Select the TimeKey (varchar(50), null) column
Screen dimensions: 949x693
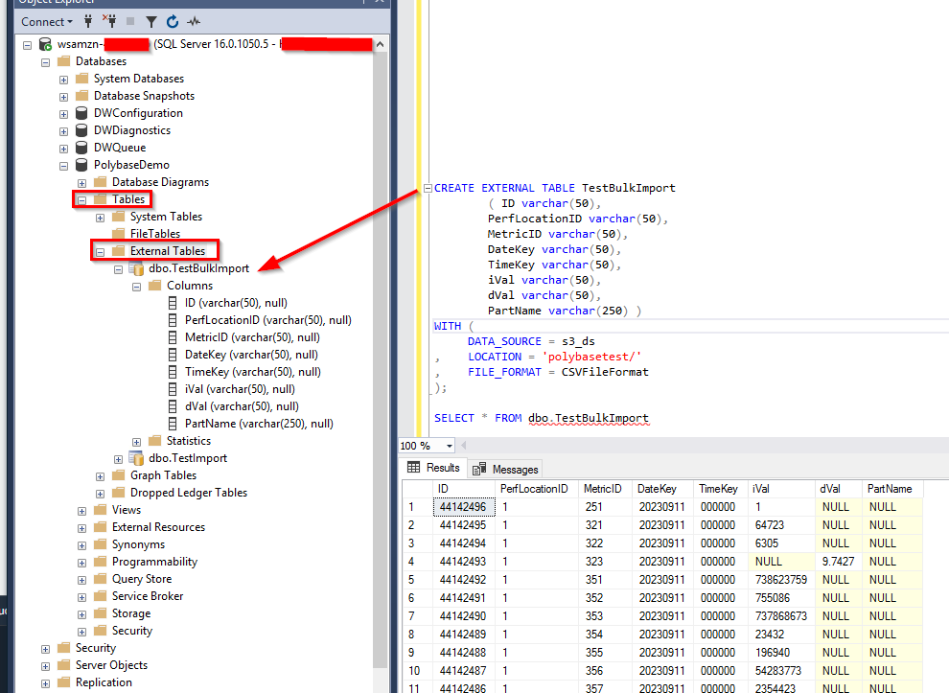(x=252, y=372)
